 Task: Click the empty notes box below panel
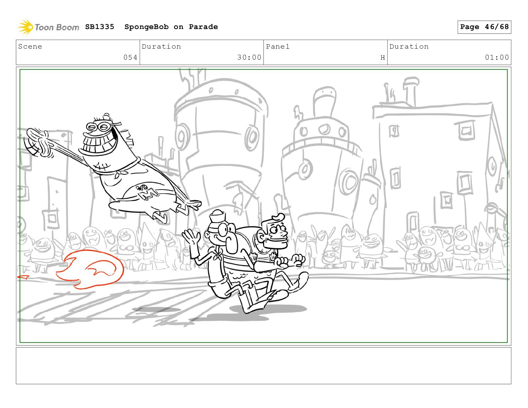[264, 366]
